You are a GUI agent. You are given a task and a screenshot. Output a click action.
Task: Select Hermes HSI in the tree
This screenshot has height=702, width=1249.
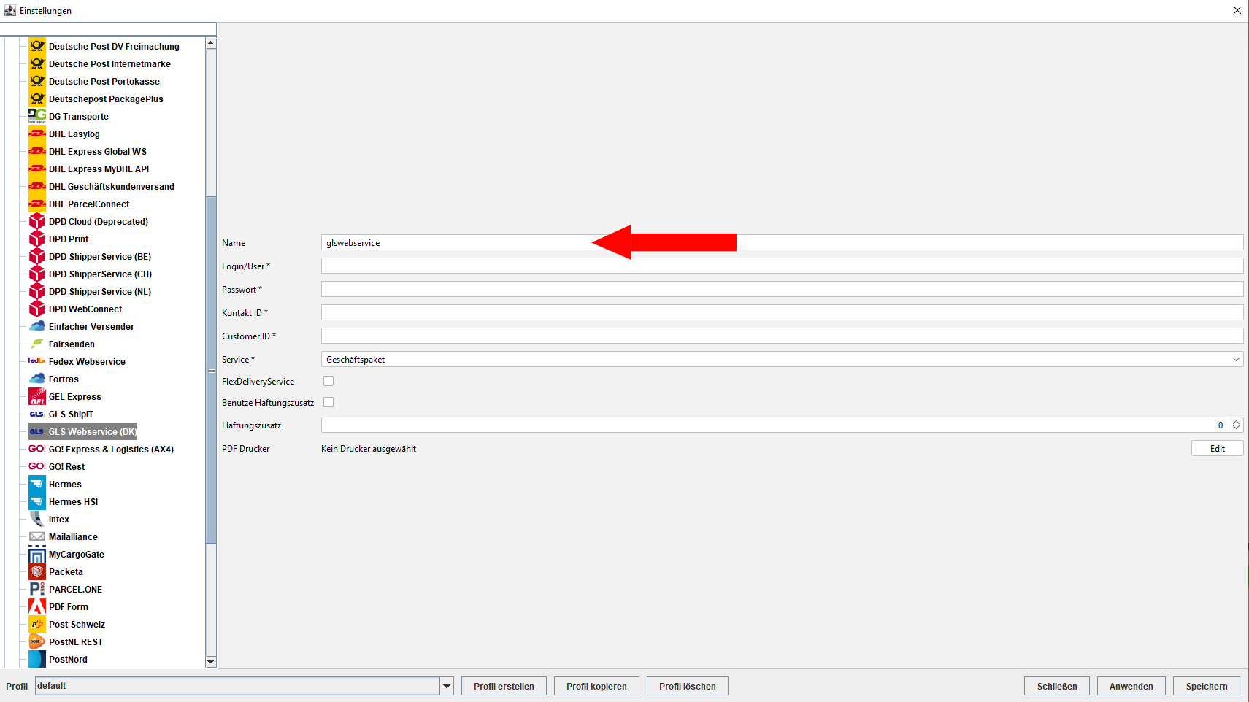click(x=73, y=501)
